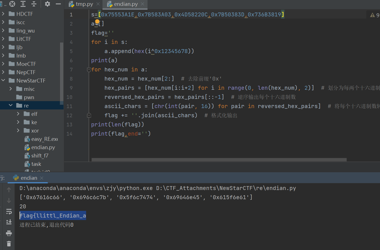
Task: Close the endian.py editor tab
Action: (x=142, y=4)
